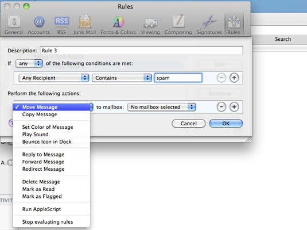
Task: Add another action with plus button
Action: point(234,107)
